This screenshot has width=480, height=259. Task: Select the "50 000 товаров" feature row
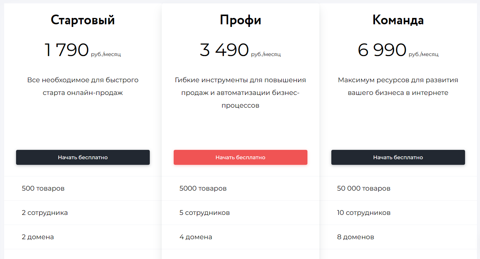pyautogui.click(x=363, y=188)
